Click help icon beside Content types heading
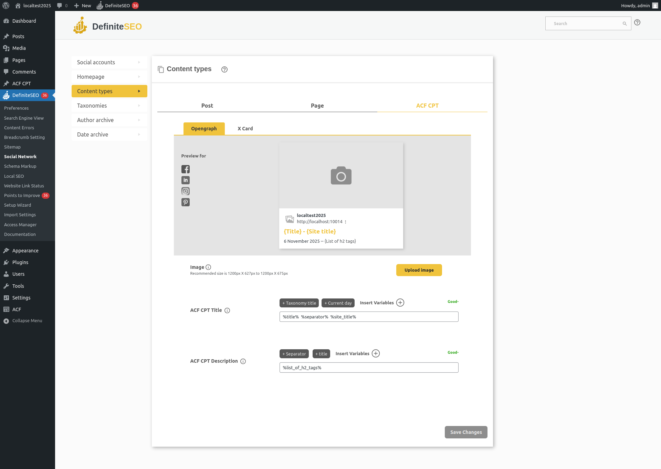661x469 pixels. click(x=224, y=69)
